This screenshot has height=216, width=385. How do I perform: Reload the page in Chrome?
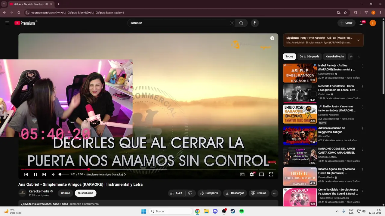pos(19,13)
